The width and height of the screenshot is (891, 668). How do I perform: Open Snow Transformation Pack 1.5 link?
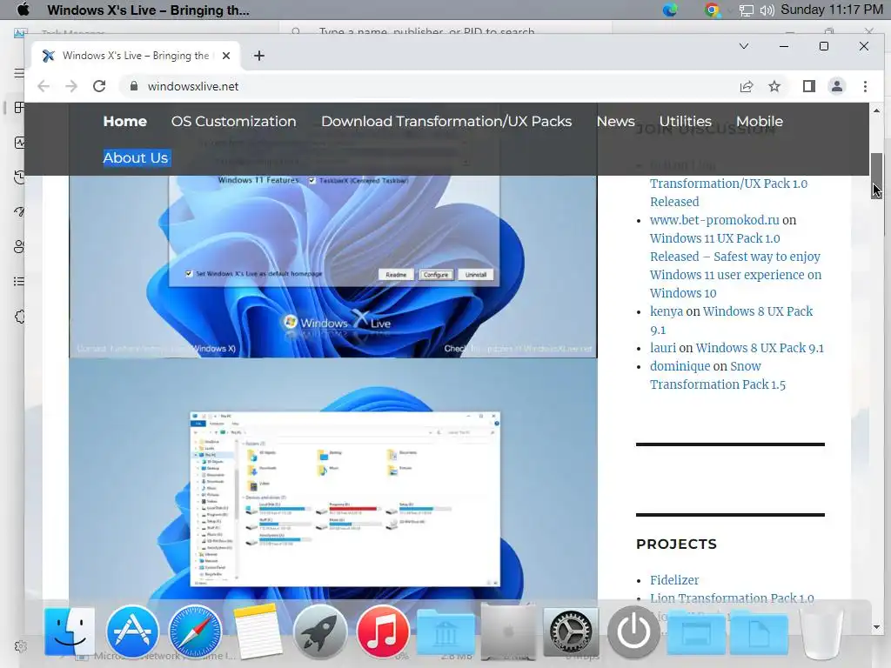click(x=718, y=375)
